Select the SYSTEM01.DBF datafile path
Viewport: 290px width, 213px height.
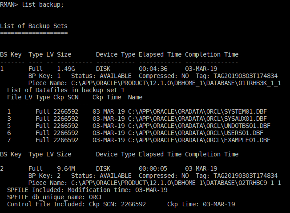pyautogui.click(x=197, y=111)
